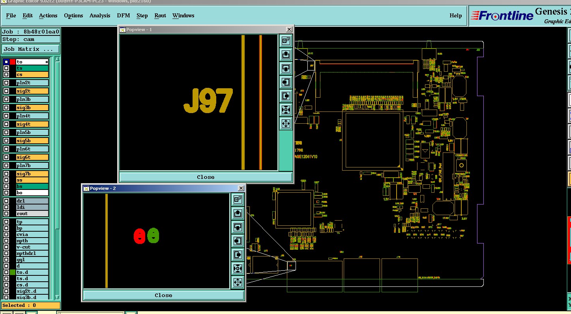Image resolution: width=571 pixels, height=314 pixels.
Task: Zoom out Popview 1 with outward arrows icon
Action: [x=286, y=123]
